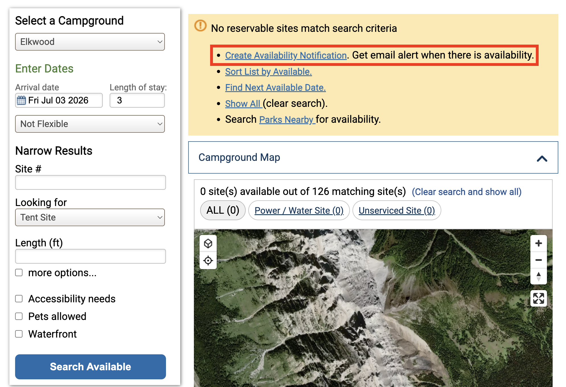Open calendar icon in Arrival date field
Viewport: 566px width, 387px height.
[21, 100]
